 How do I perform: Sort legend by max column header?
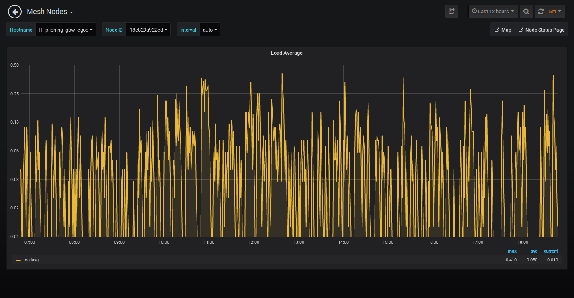click(x=512, y=251)
